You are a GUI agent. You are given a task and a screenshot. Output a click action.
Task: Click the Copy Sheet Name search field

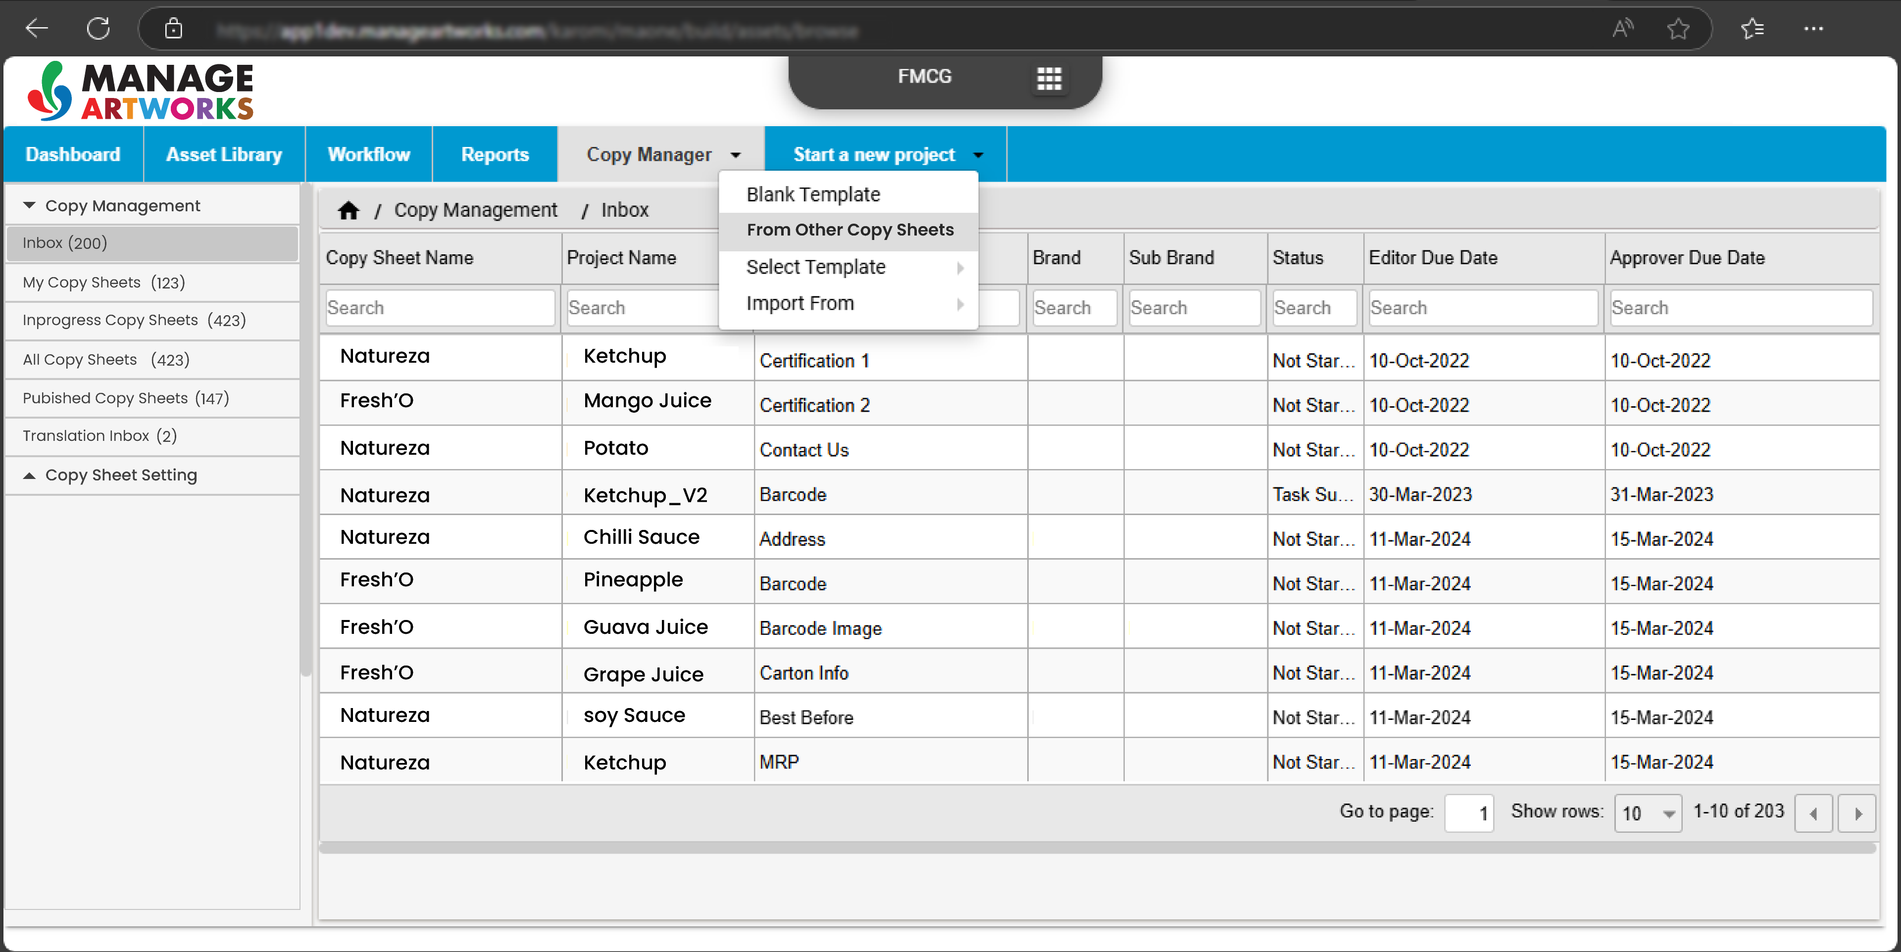tap(440, 307)
